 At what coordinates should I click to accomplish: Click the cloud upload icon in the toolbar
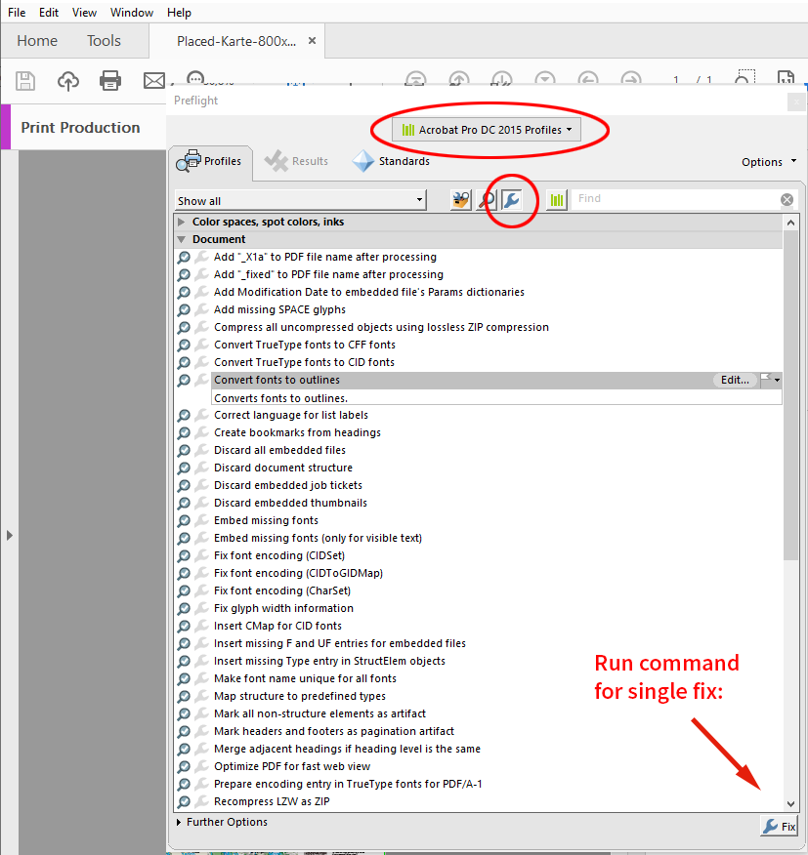tap(67, 81)
